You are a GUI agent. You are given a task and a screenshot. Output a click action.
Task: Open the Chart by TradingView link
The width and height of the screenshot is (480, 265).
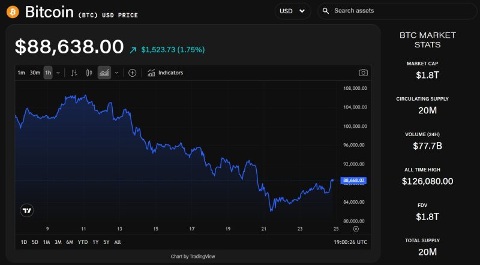(x=193, y=257)
